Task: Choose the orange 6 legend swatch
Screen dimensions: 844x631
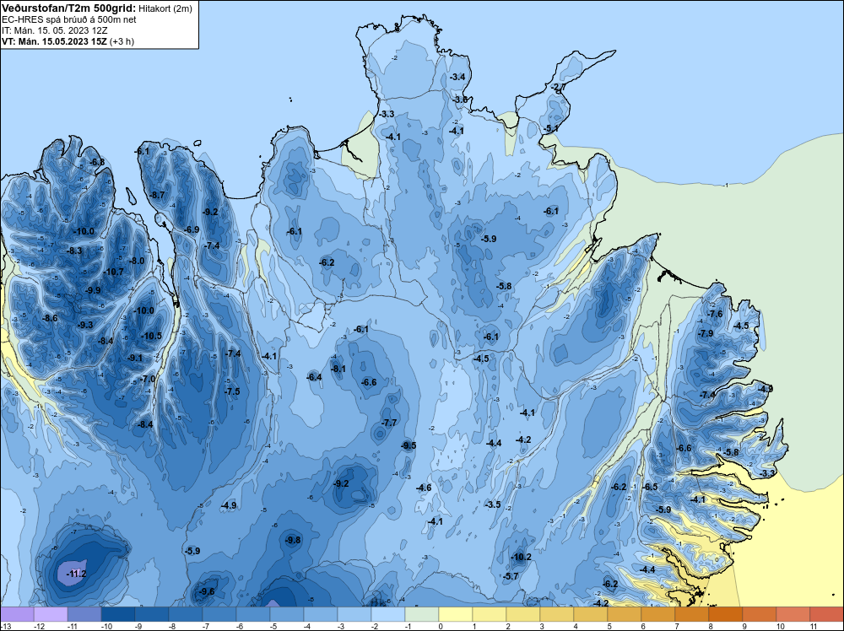Action: point(657,615)
